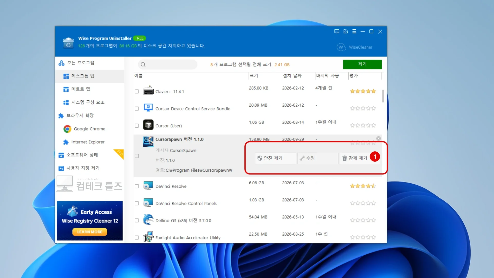494x278 pixels.
Task: Click the WiseCleaner logo link
Action: click(x=355, y=47)
